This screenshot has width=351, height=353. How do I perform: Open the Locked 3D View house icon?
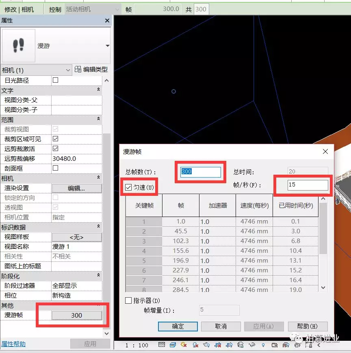tap(240, 345)
